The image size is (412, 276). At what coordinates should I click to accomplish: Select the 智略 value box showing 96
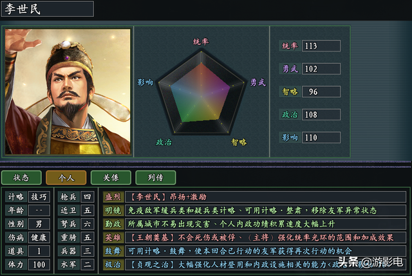pyautogui.click(x=321, y=92)
